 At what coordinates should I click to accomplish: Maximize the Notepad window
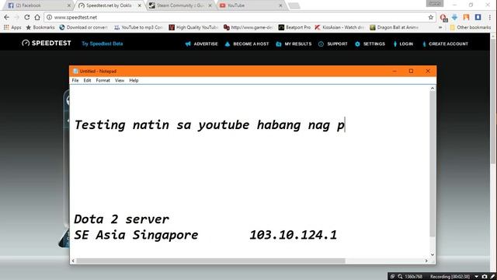(x=411, y=71)
